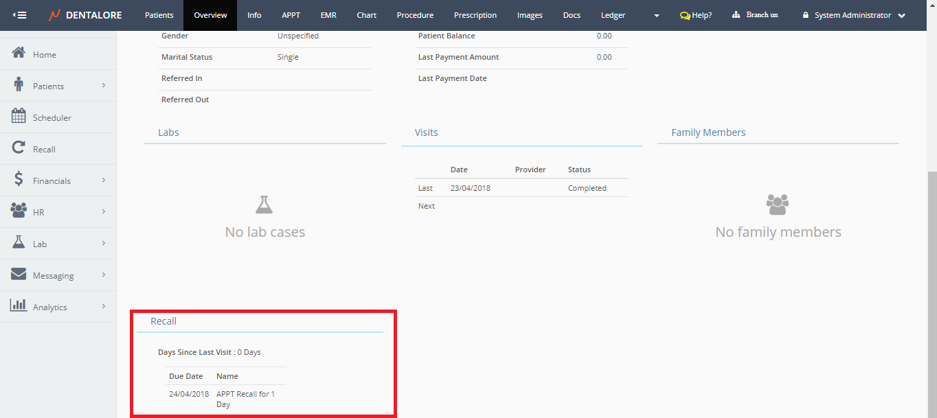Collapse sidebar using the hamburger menu button
This screenshot has width=937, height=418.
click(x=20, y=15)
